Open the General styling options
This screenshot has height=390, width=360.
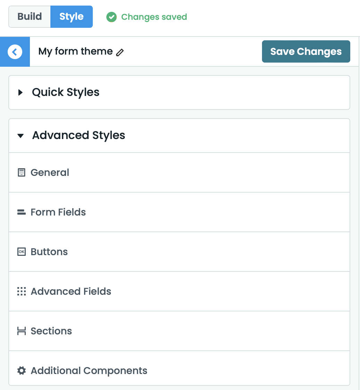click(50, 172)
